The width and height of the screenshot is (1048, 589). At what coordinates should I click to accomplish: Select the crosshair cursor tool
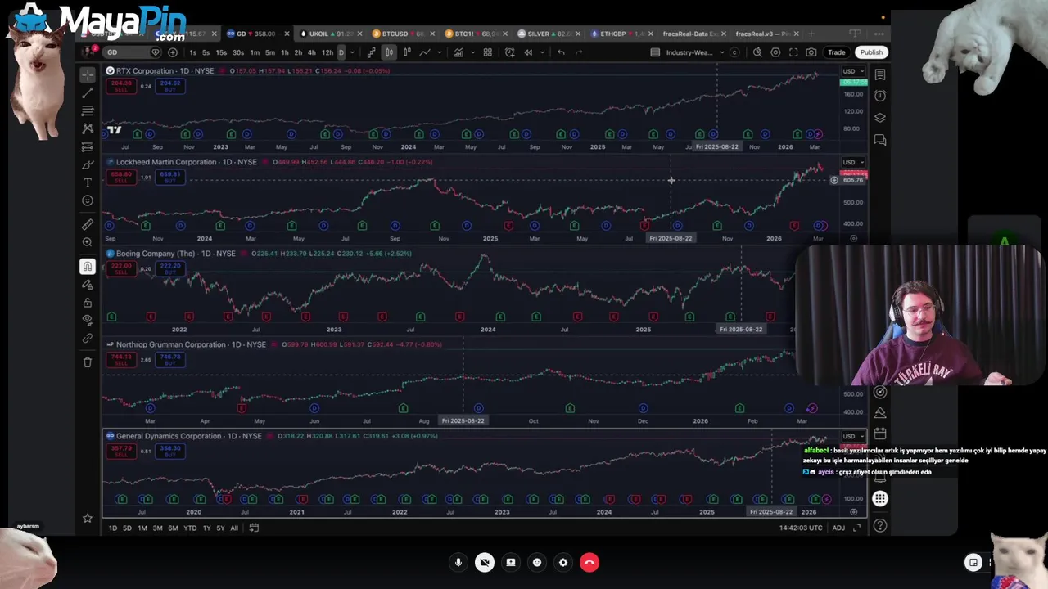click(88, 75)
